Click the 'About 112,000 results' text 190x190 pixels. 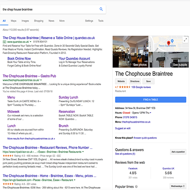[x=21, y=30]
